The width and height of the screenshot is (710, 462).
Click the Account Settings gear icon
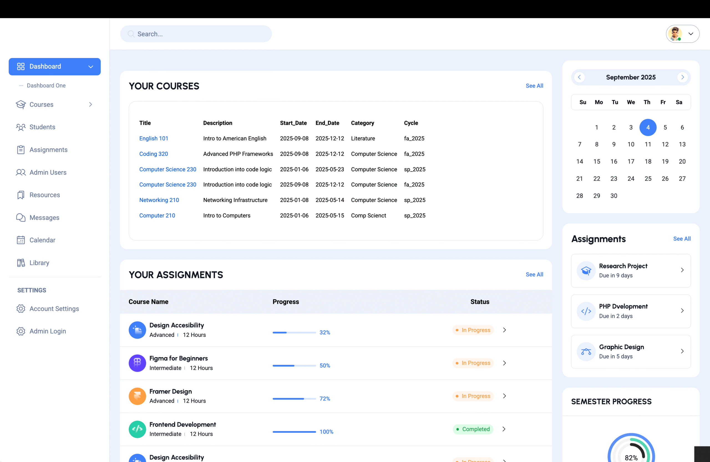(21, 309)
